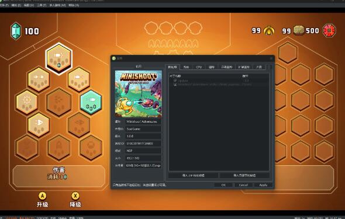Open the view (V) menu
The width and height of the screenshot is (345, 219).
29,5
